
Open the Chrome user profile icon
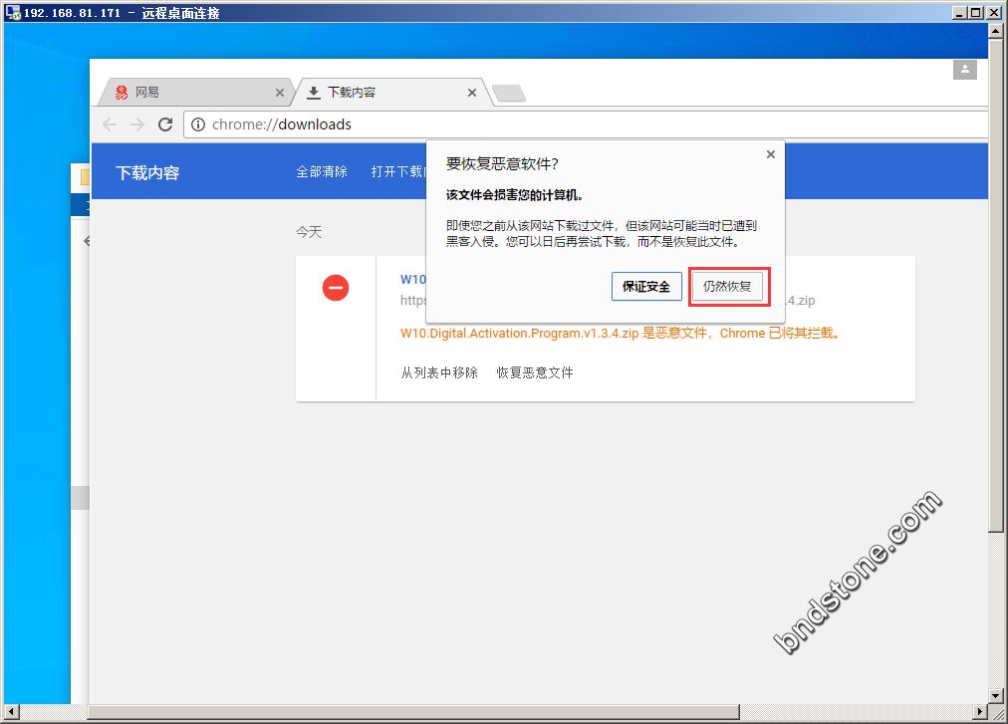964,70
